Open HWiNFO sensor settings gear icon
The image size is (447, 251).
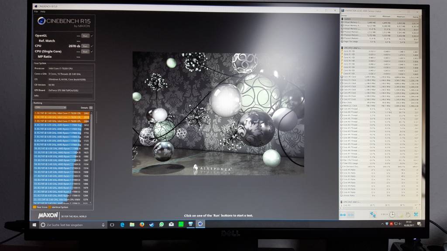408,214
